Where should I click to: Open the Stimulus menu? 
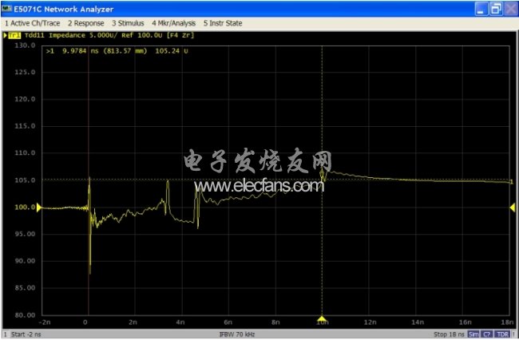click(128, 23)
